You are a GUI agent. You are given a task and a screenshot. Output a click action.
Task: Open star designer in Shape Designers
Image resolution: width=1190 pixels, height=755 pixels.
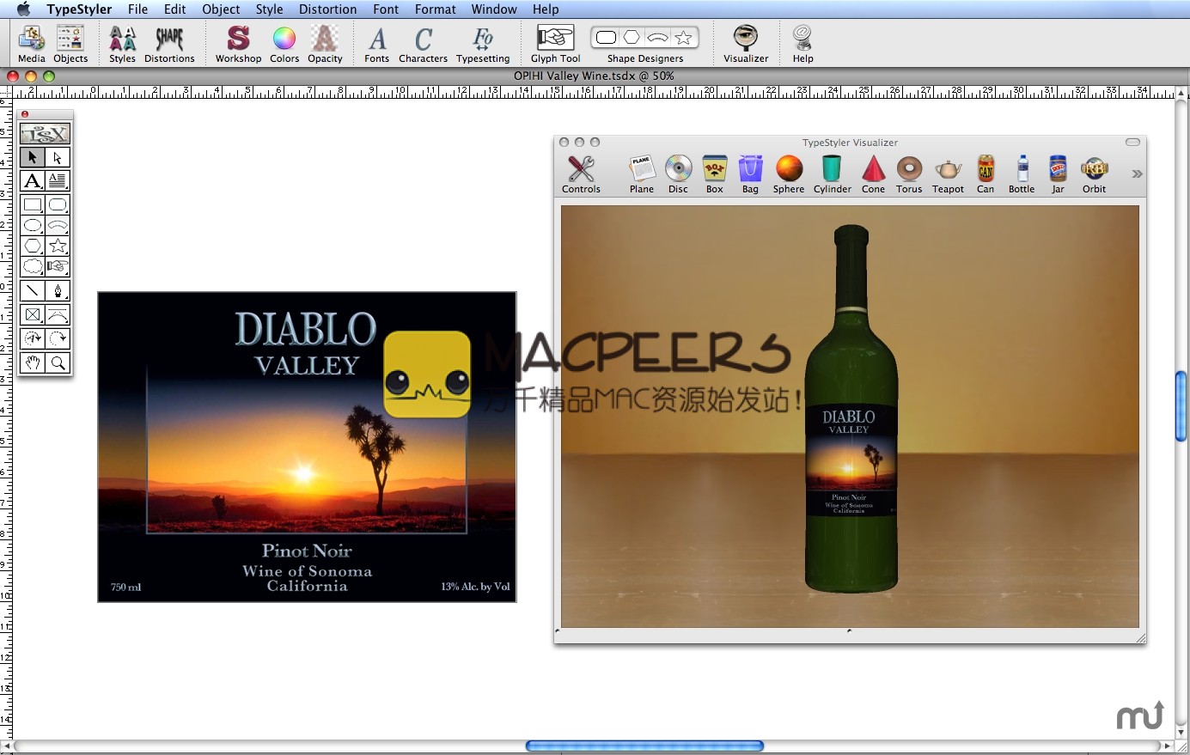[x=683, y=37]
